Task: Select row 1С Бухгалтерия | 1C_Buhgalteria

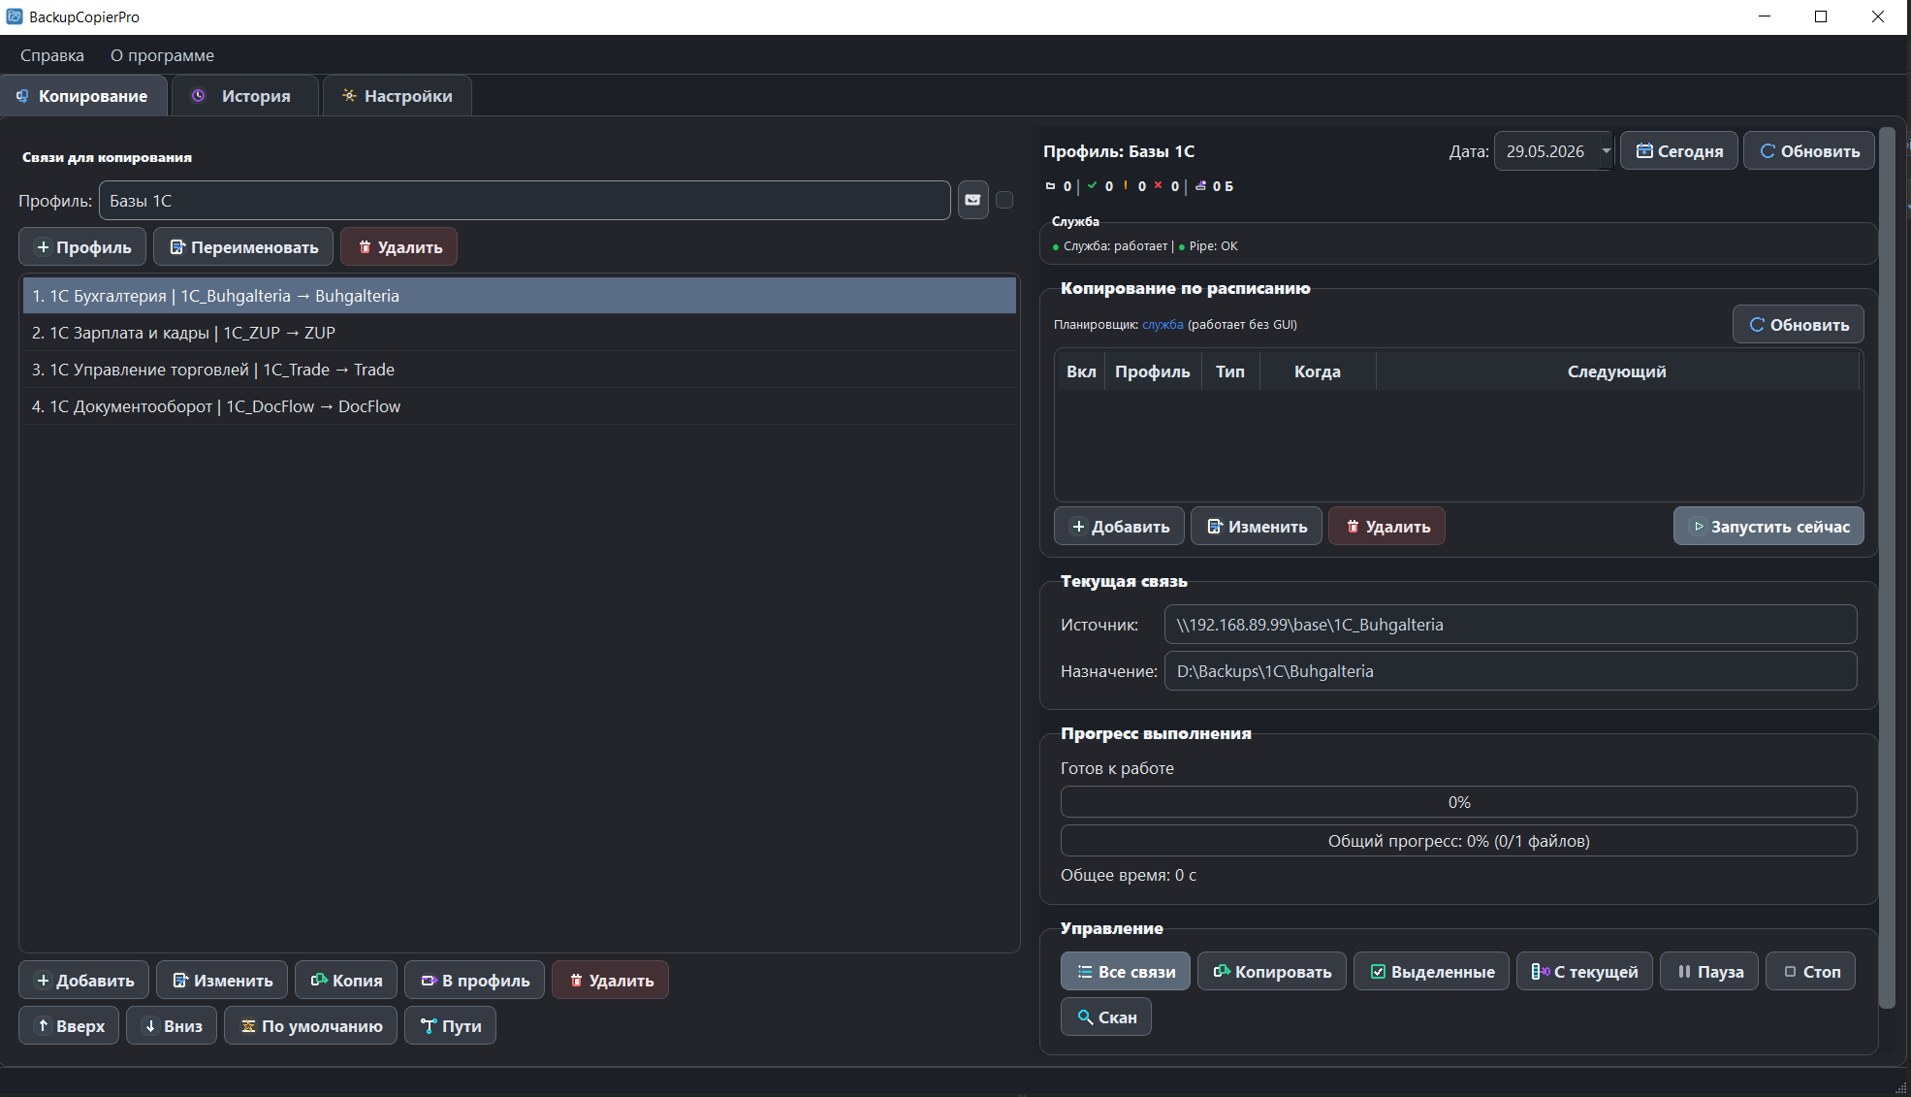Action: click(x=520, y=296)
